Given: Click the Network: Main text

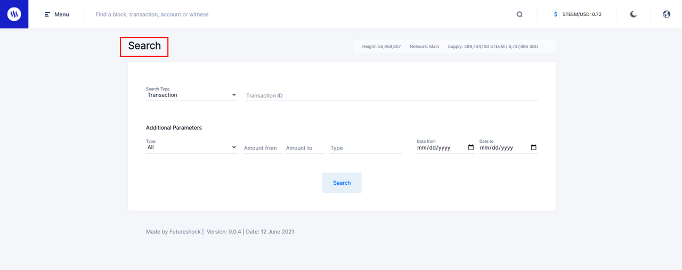Looking at the screenshot, I should coord(424,47).
